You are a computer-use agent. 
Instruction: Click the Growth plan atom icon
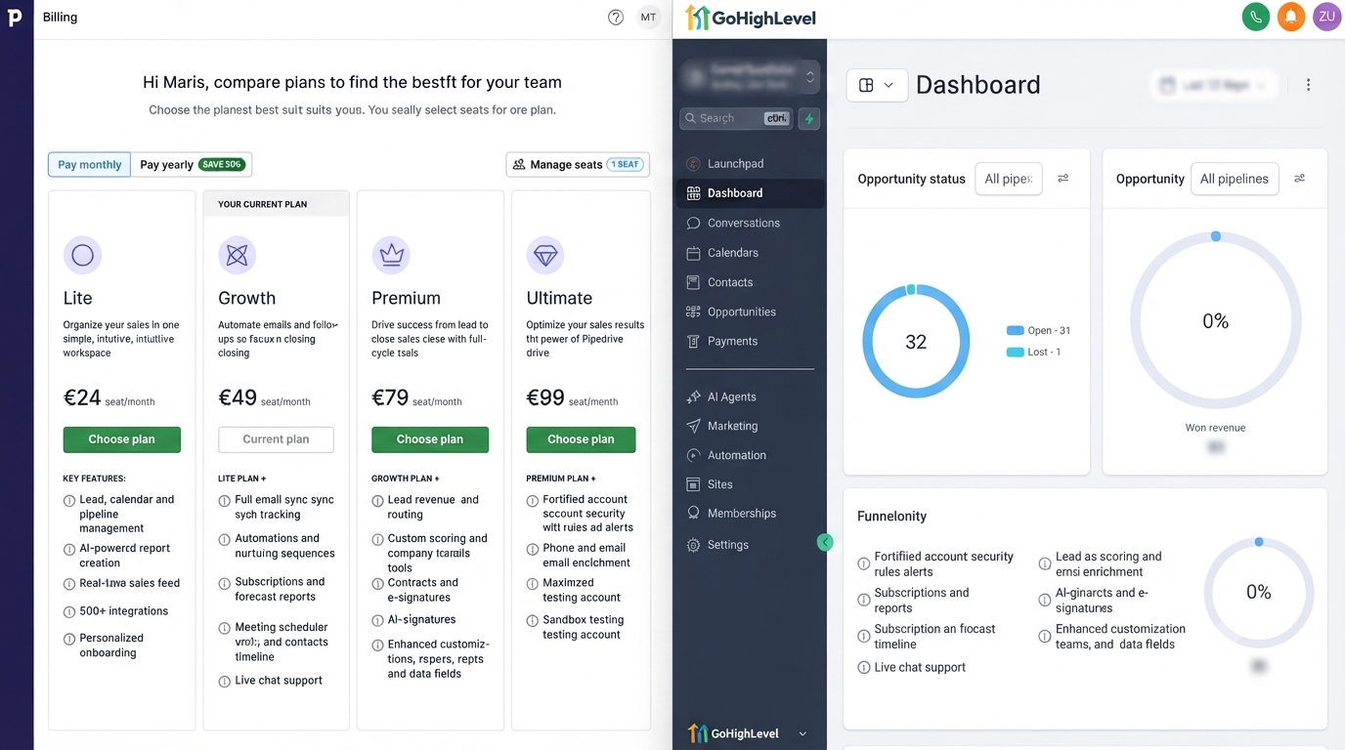point(237,256)
